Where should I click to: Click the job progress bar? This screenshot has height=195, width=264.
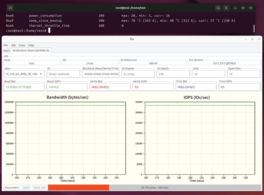(x=154, y=188)
